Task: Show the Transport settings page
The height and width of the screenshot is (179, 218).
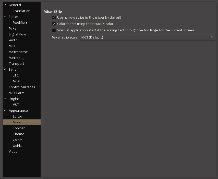Action: click(x=16, y=63)
